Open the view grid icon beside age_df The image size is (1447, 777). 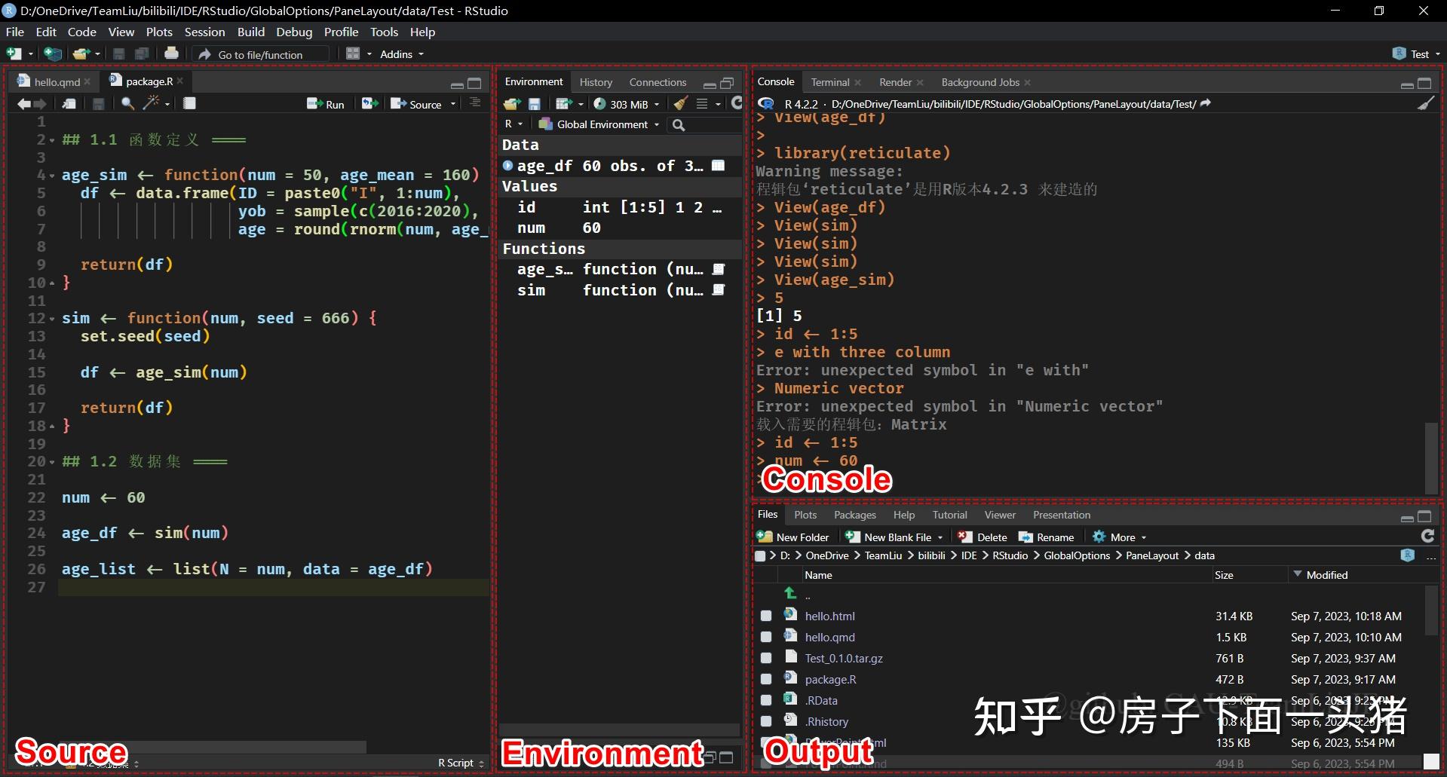click(x=717, y=165)
